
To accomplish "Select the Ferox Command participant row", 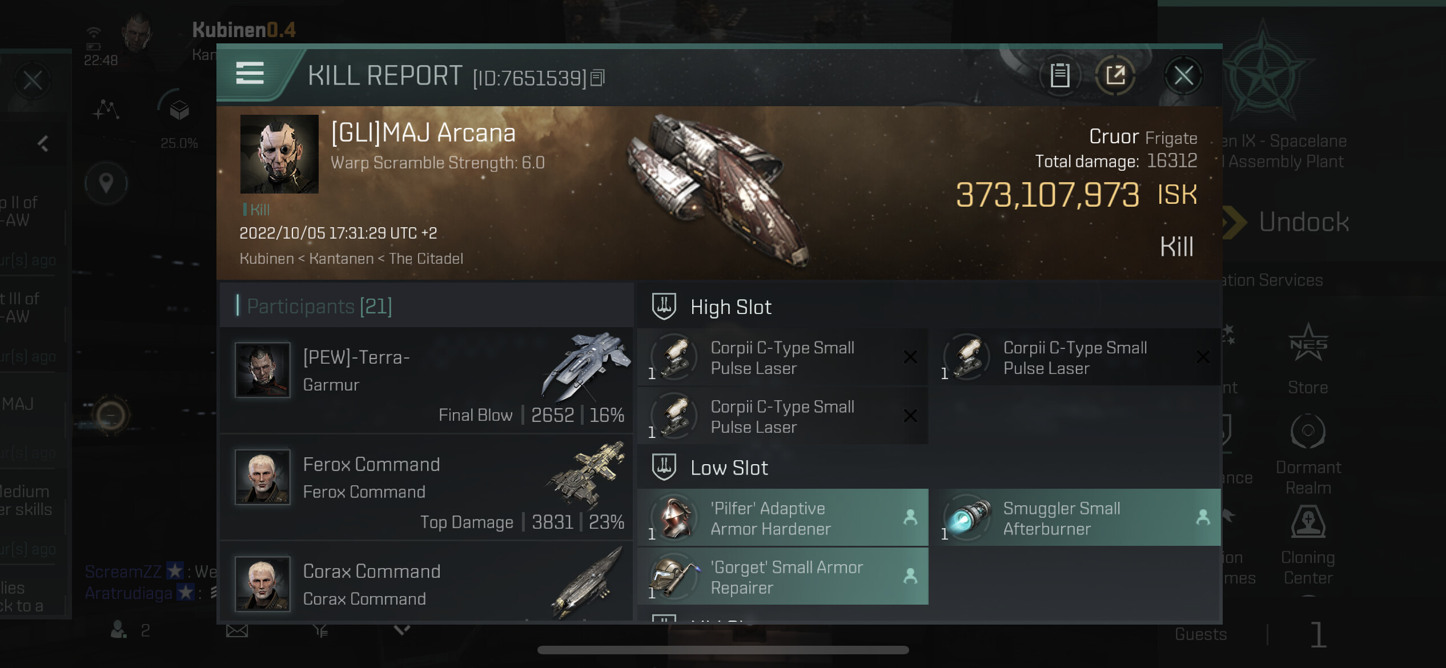I will (x=427, y=487).
